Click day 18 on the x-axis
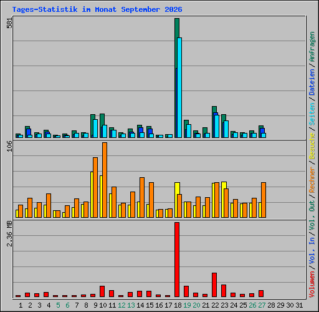The height and width of the screenshot is (312, 319). click(178, 305)
